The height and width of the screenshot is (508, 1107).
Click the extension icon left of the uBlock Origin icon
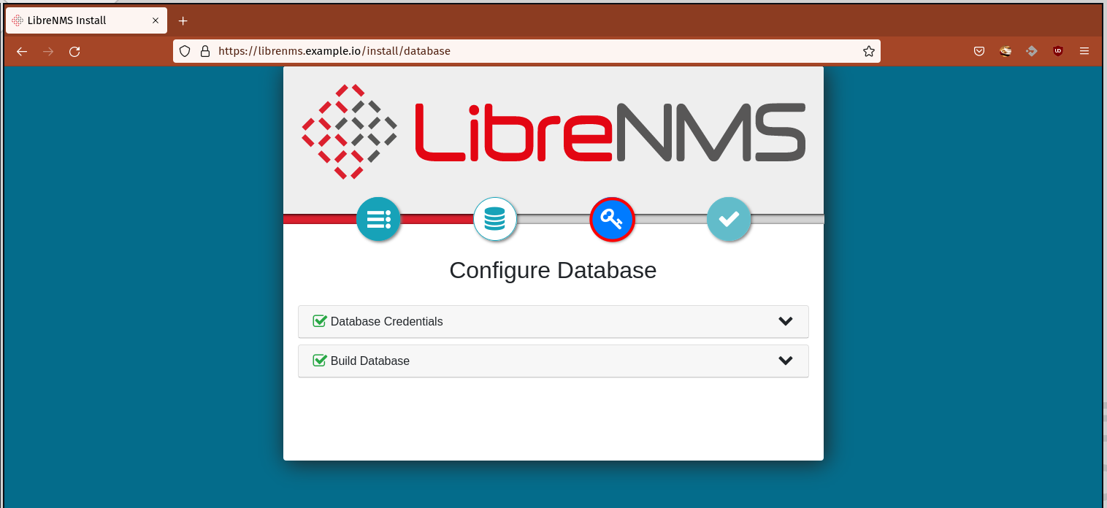(x=1031, y=51)
